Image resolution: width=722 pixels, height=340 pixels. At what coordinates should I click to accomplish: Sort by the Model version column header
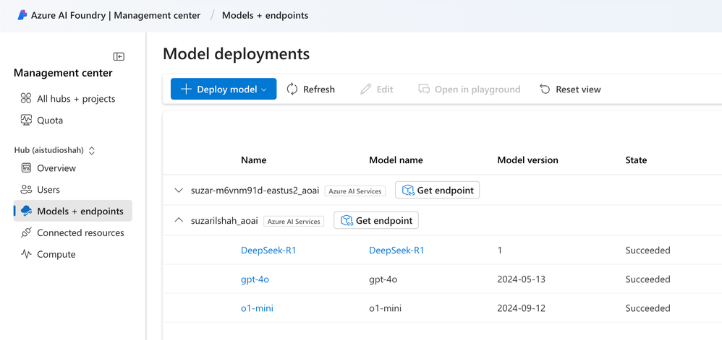click(527, 160)
